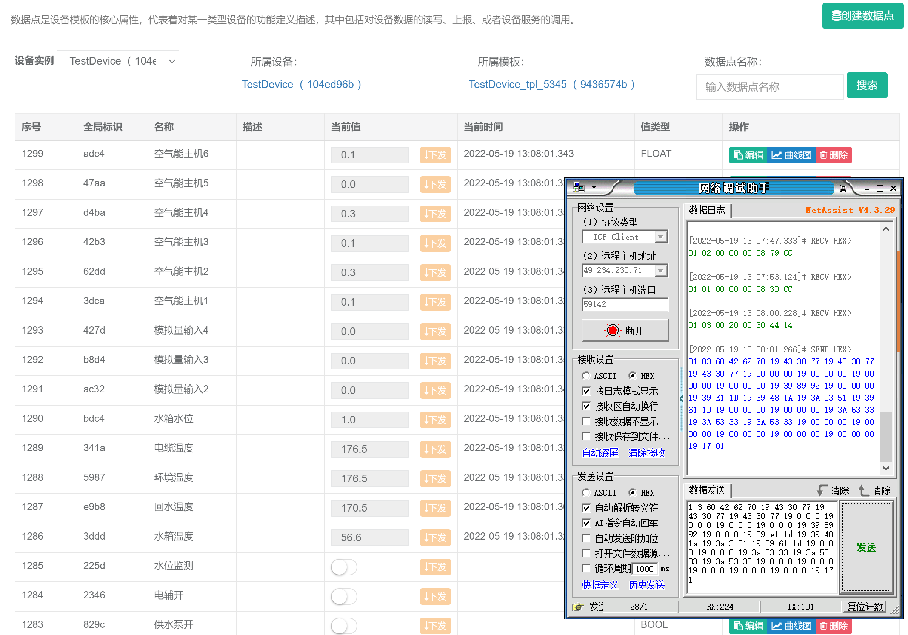Click the 输入数据点名称 search field
Image resolution: width=908 pixels, height=635 pixels.
769,87
